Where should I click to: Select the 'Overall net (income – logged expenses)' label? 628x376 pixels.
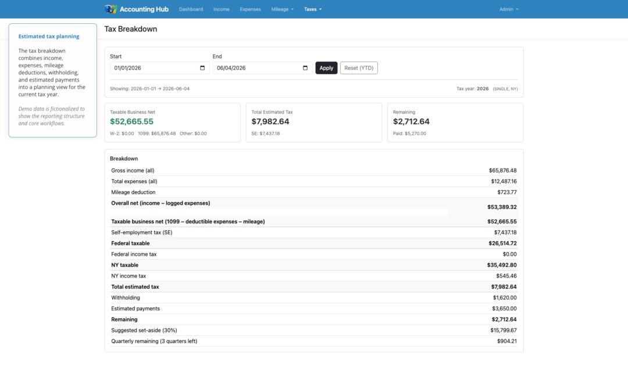coord(160,203)
